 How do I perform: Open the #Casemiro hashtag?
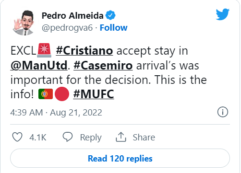click(x=103, y=65)
